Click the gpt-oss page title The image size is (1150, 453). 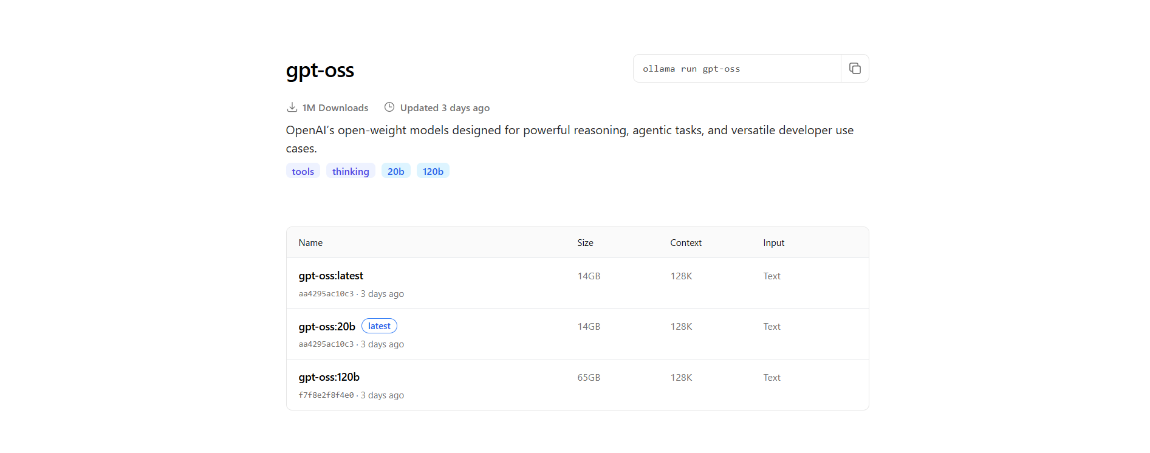click(x=320, y=70)
